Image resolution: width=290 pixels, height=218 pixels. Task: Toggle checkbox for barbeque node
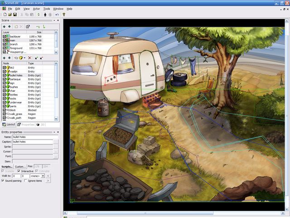(x=5, y=79)
